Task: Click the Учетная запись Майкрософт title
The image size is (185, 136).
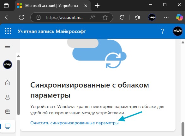Action: click(52, 31)
